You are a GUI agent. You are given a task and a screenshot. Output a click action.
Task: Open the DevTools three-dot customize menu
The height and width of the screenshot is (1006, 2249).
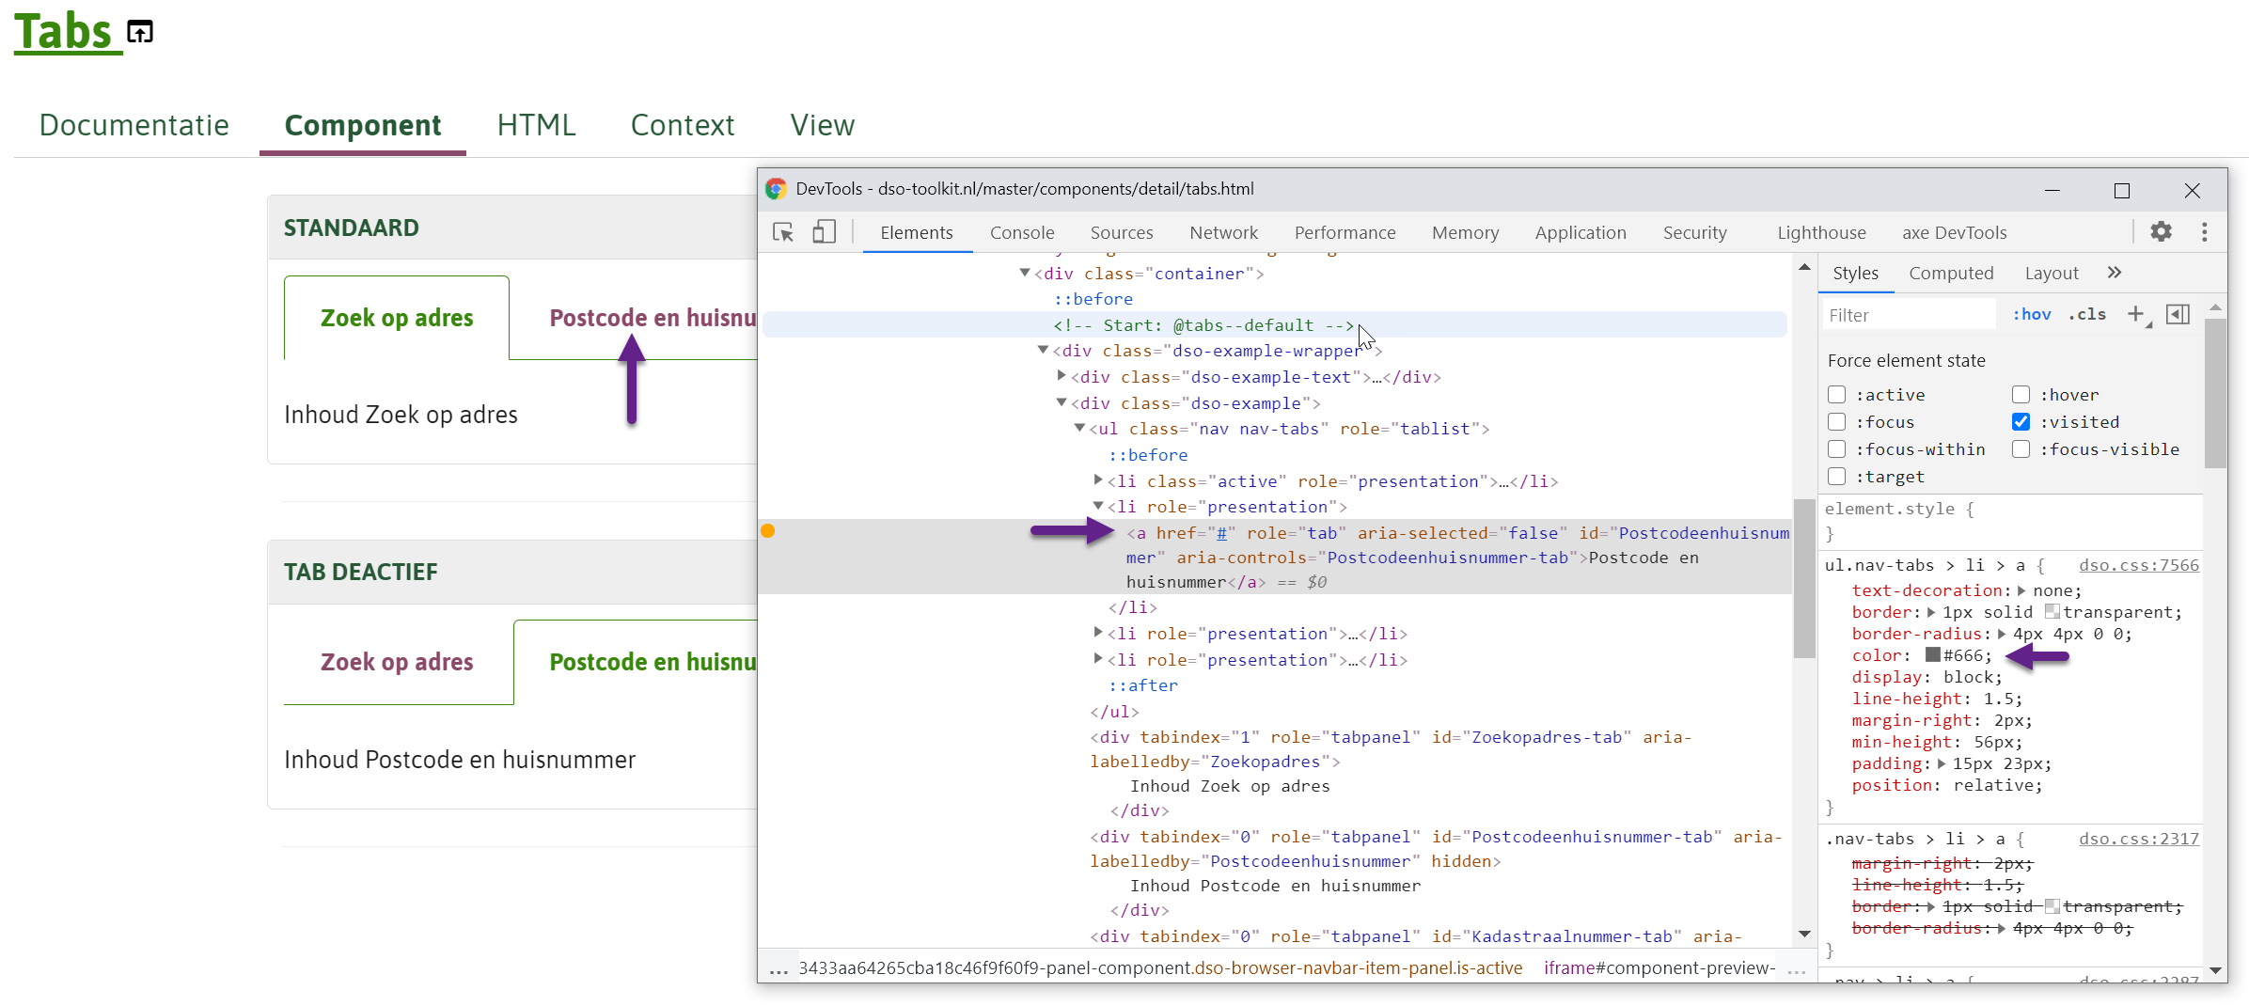coord(2204,231)
